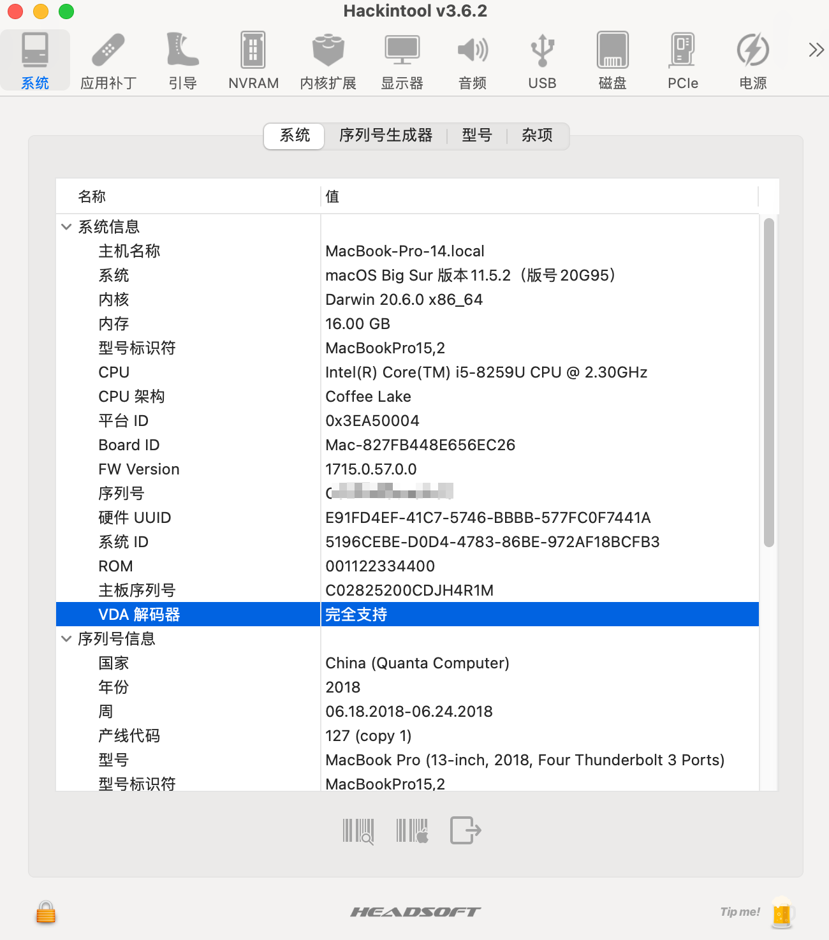
Task: Select the 系统 segment tab
Action: [295, 135]
